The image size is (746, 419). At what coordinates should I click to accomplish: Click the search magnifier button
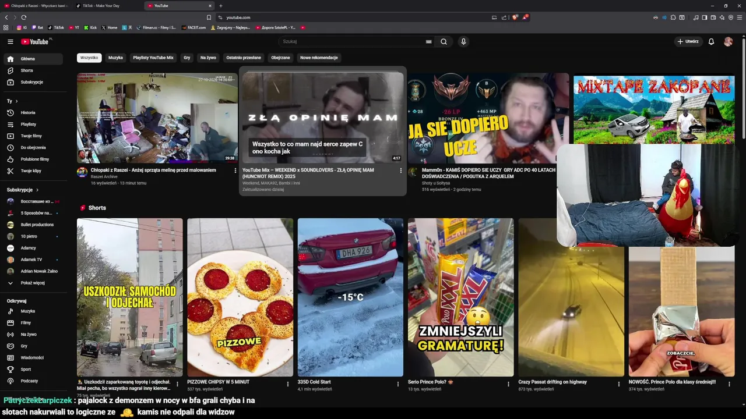(444, 41)
